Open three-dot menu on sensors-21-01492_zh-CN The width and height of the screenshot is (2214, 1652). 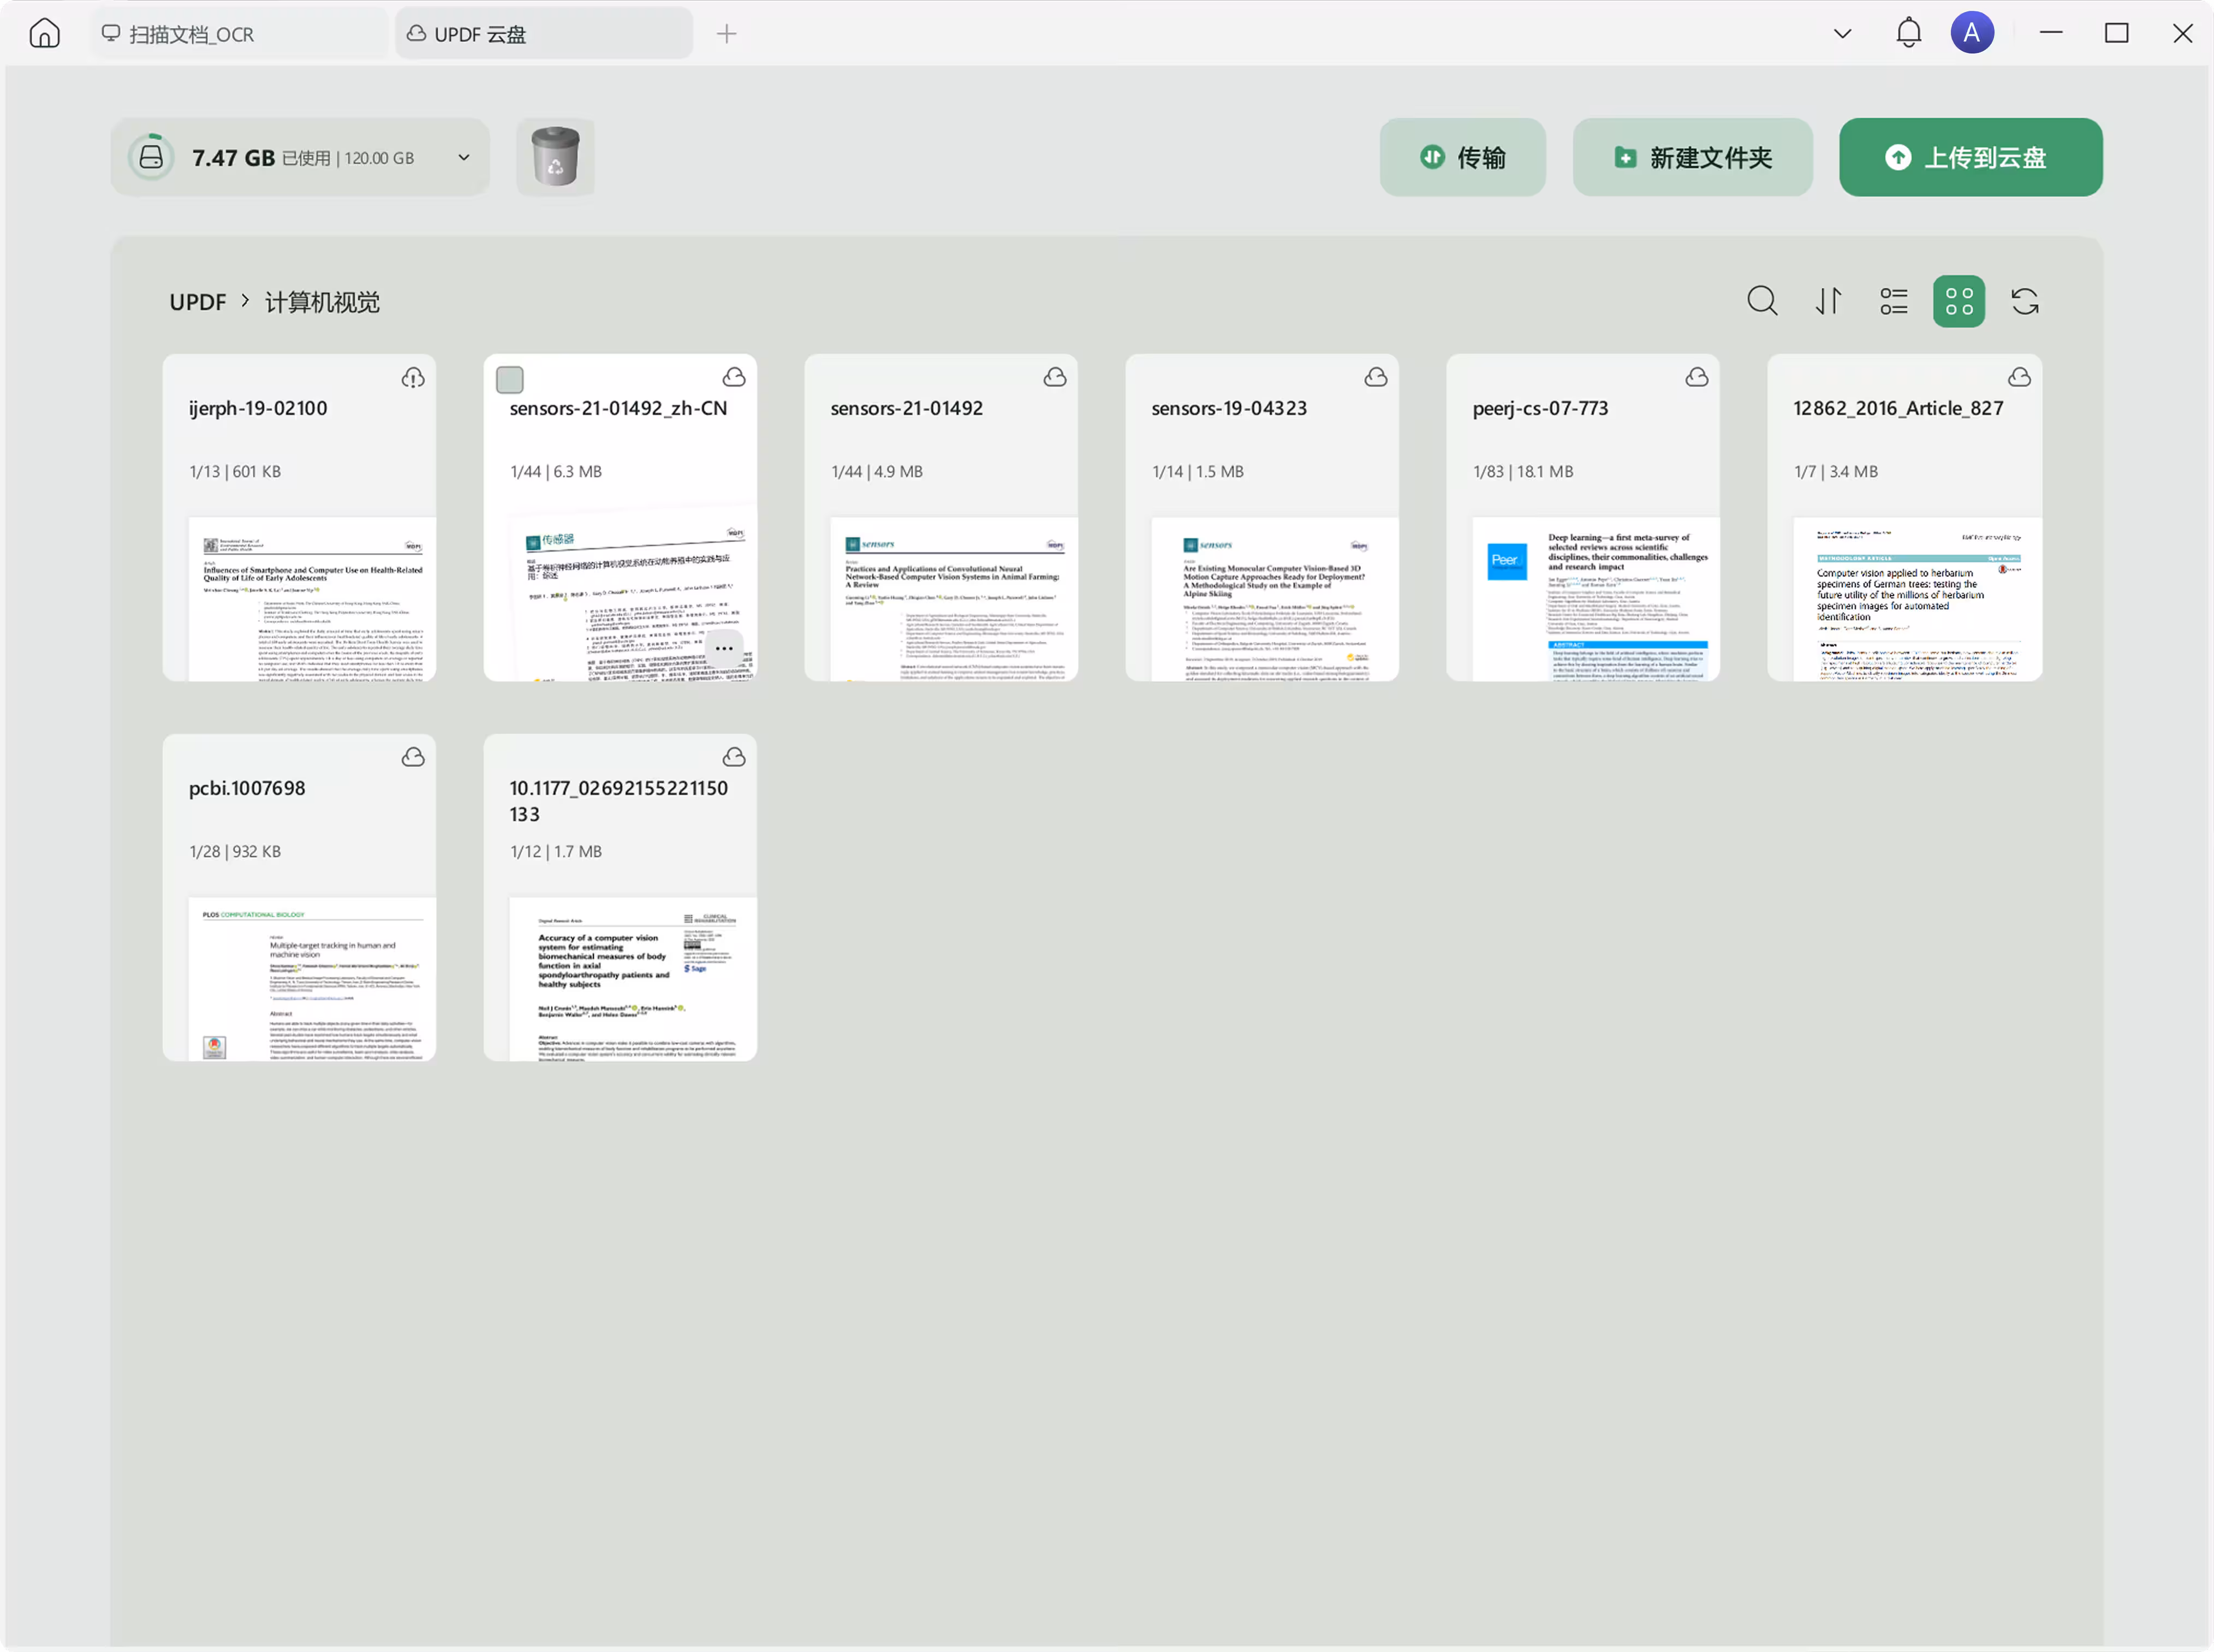(x=724, y=649)
